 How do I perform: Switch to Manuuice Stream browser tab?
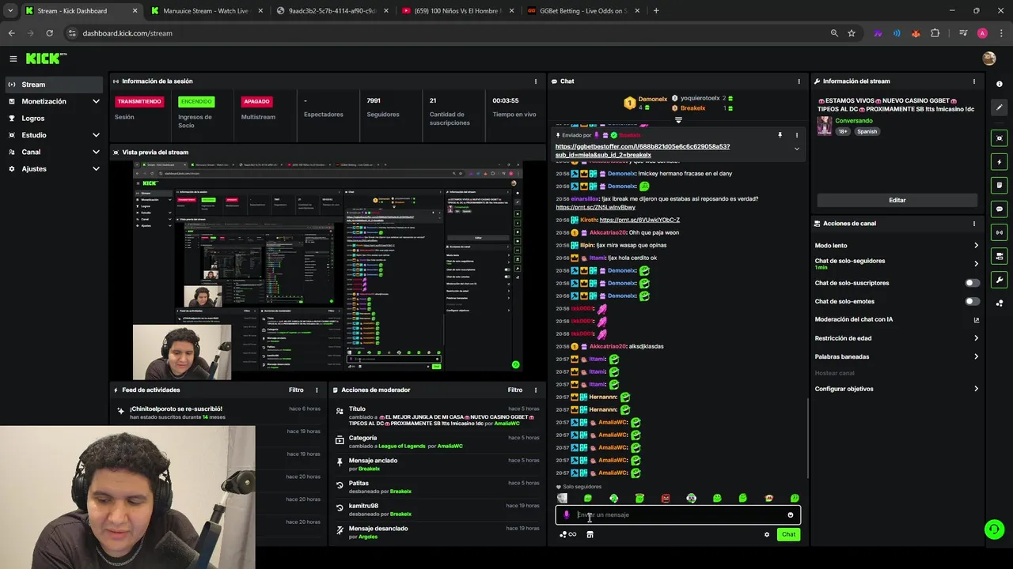coord(206,11)
